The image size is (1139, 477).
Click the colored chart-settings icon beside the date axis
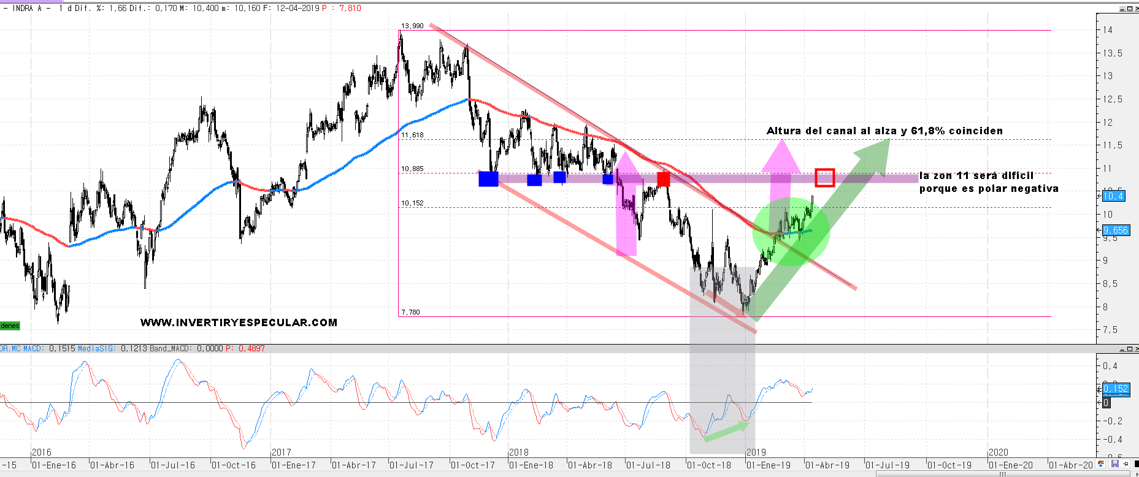(1102, 464)
